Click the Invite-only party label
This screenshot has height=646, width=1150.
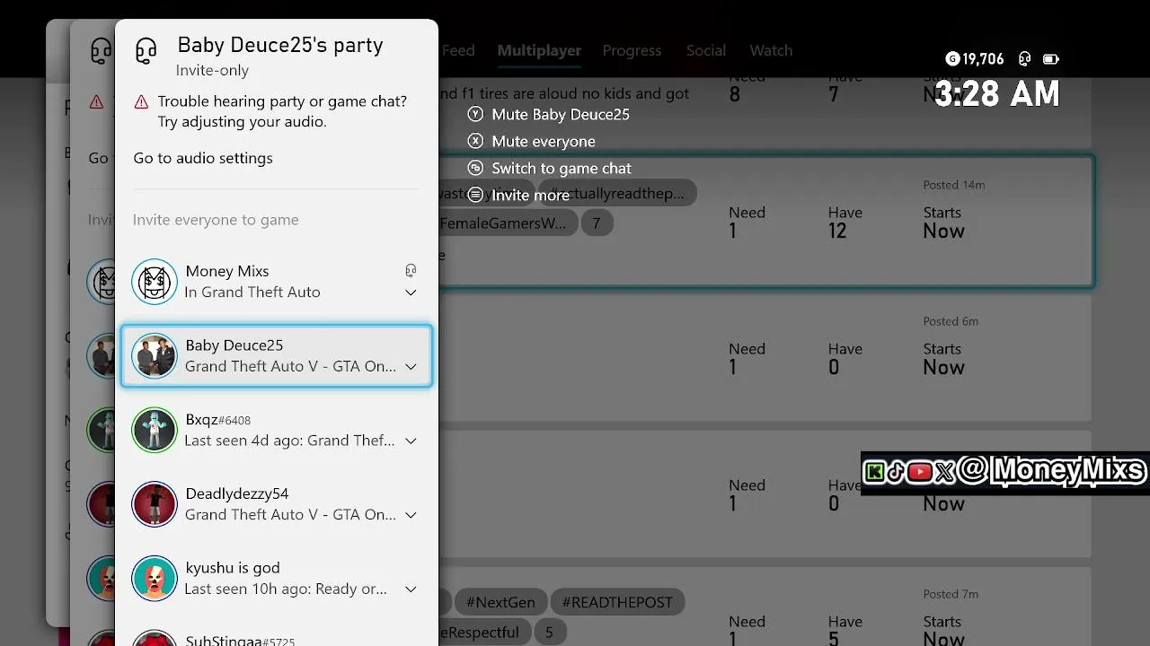[212, 70]
